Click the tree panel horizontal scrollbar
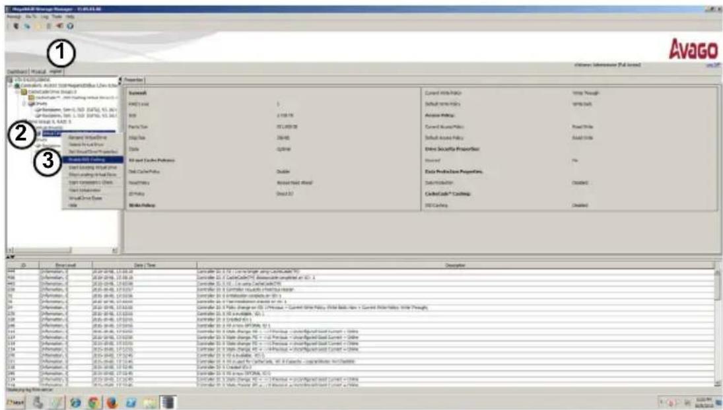The image size is (723, 410). (x=62, y=250)
